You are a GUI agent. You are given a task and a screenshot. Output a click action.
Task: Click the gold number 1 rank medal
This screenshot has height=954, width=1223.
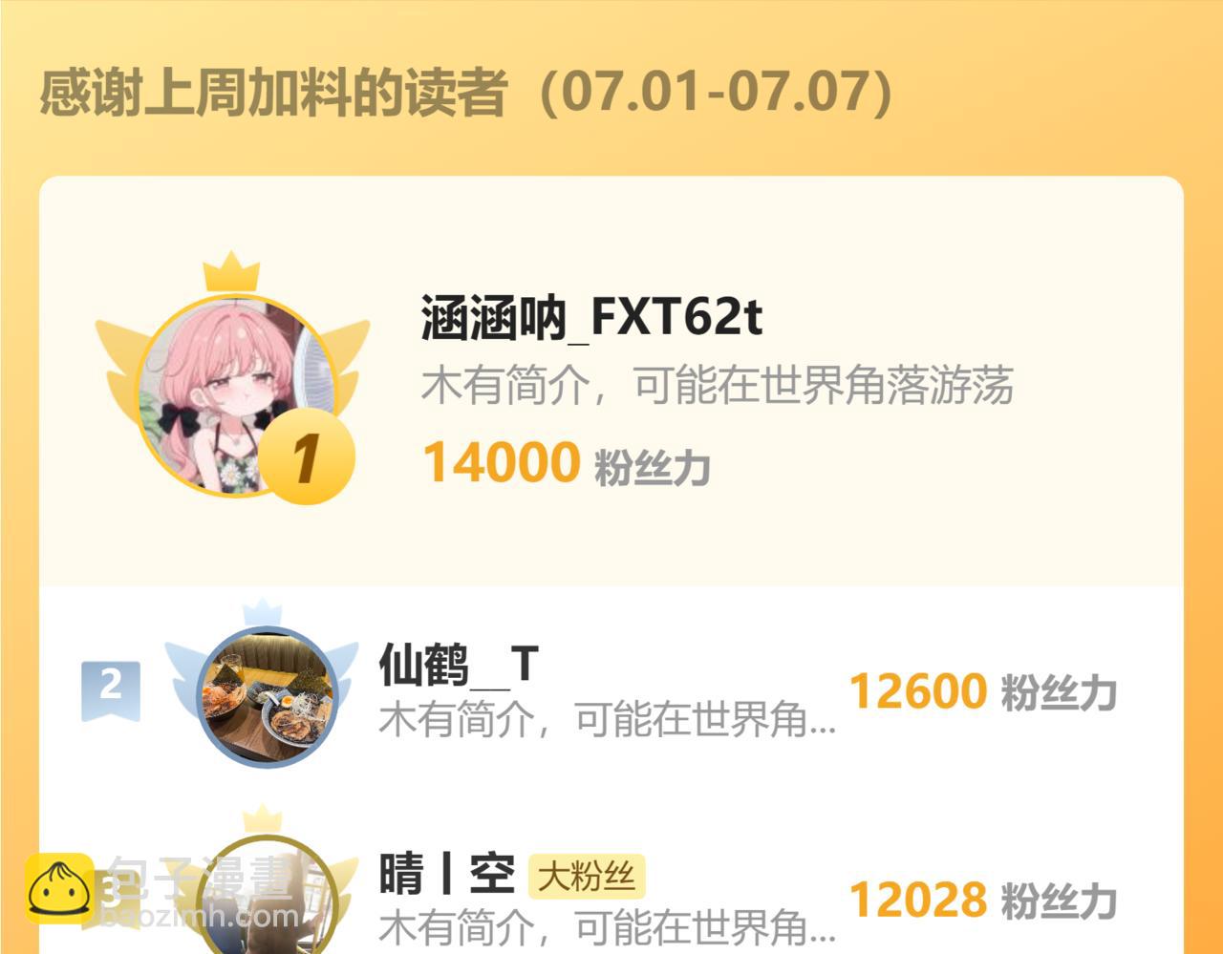click(x=307, y=456)
